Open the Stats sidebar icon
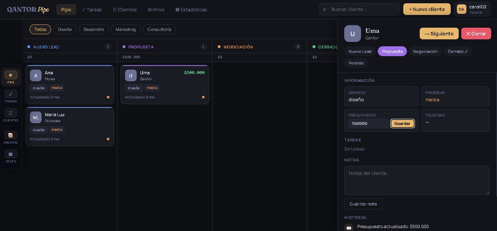497x231 pixels. [x=11, y=154]
